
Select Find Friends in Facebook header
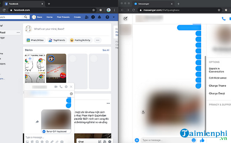(x=63, y=17)
